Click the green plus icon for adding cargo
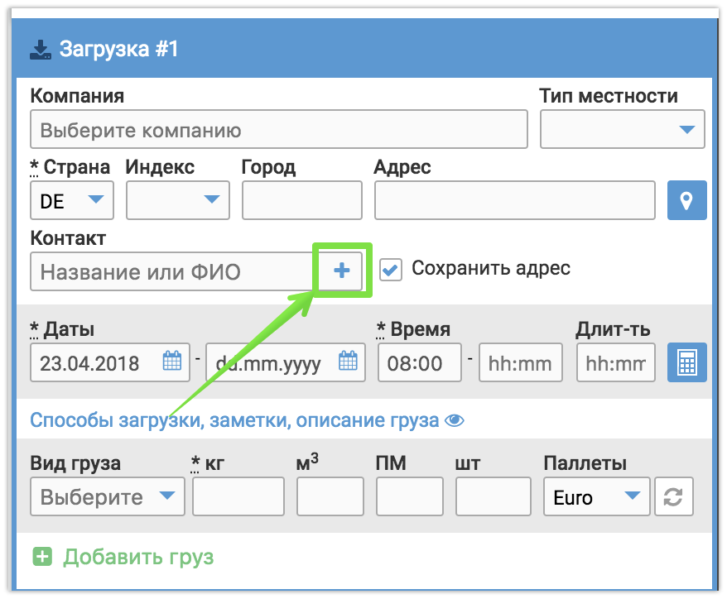727x599 pixels. (x=42, y=557)
